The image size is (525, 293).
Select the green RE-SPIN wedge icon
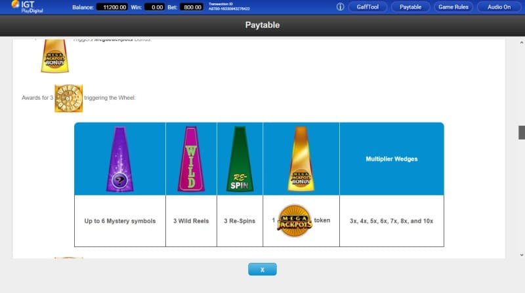pyautogui.click(x=240, y=159)
